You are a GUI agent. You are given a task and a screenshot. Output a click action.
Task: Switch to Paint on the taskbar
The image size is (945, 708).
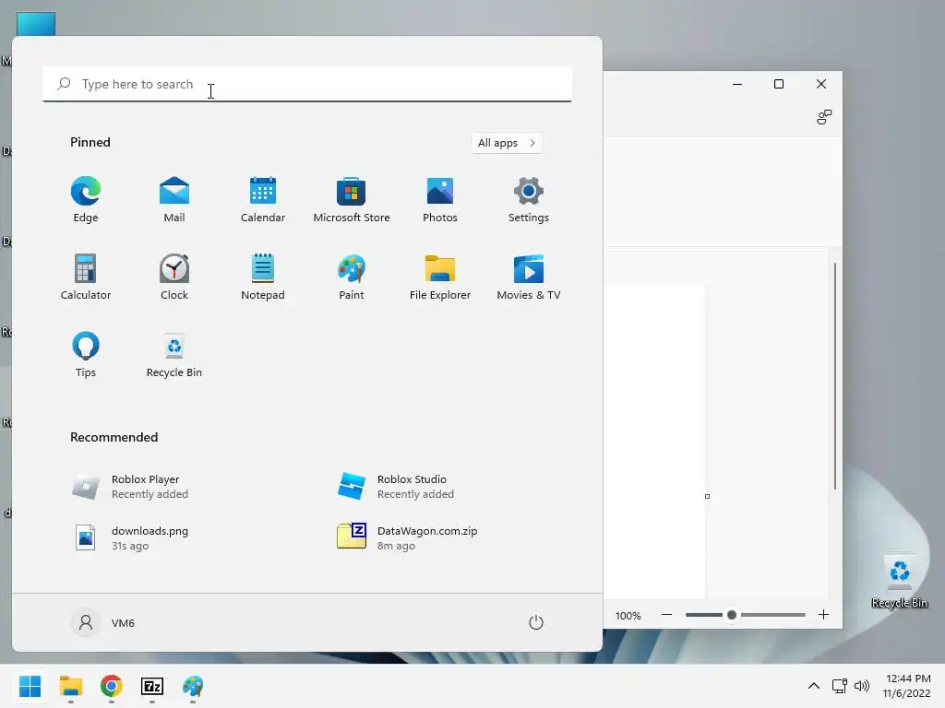point(193,686)
